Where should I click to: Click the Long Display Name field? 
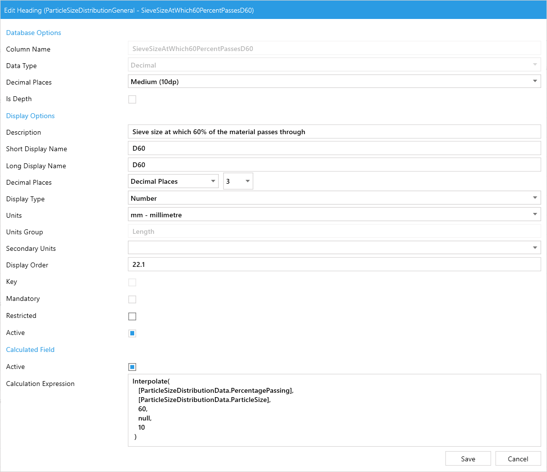pyautogui.click(x=334, y=165)
